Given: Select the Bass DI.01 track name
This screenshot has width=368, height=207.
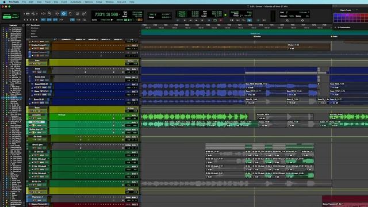Looking at the screenshot, I should [x=39, y=99].
